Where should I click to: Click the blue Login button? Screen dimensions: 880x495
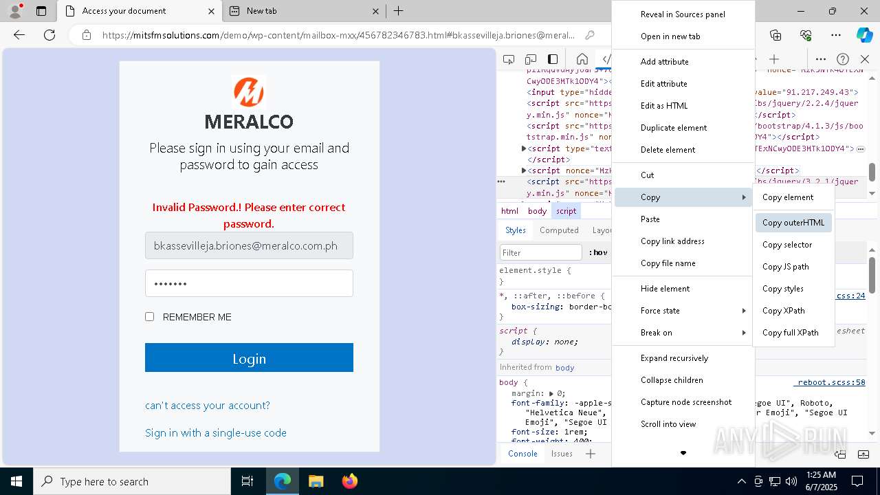pos(249,358)
